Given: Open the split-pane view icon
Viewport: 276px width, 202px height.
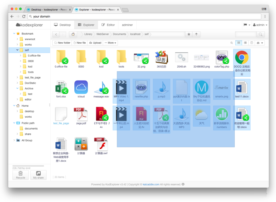Looking at the screenshot, I should (251, 43).
